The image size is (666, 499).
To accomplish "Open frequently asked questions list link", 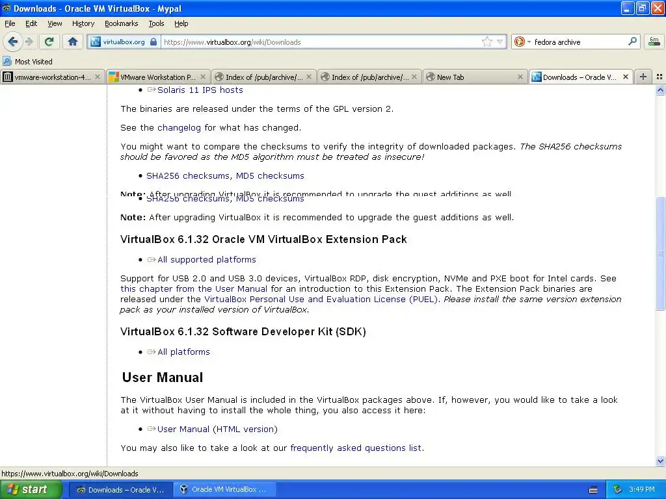I will pyautogui.click(x=356, y=448).
